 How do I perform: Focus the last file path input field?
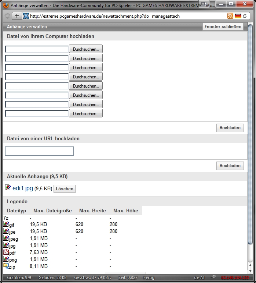click(x=37, y=113)
